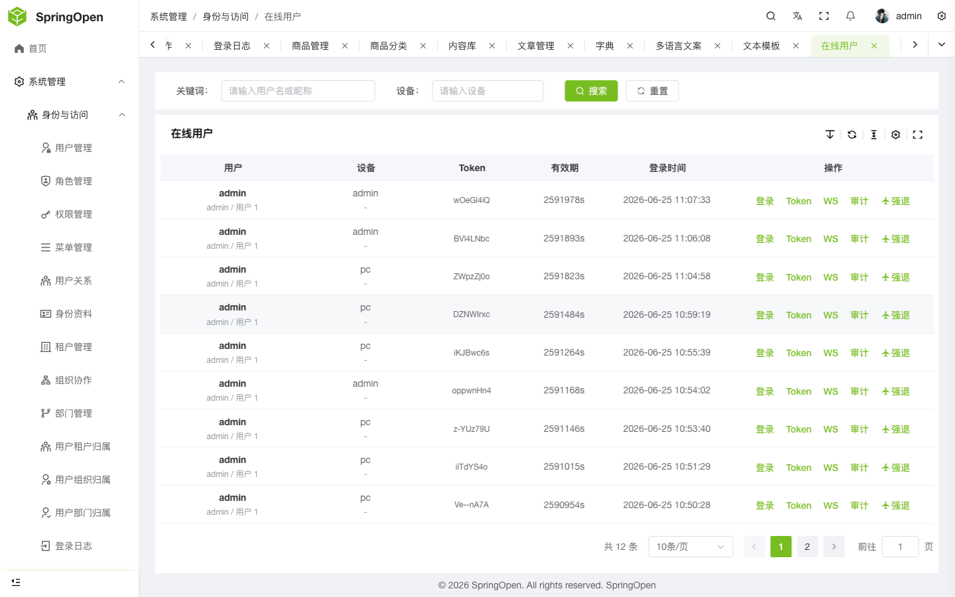This screenshot has height=597, width=955.
Task: Click 系统管理 in the breadcrumb
Action: click(168, 17)
